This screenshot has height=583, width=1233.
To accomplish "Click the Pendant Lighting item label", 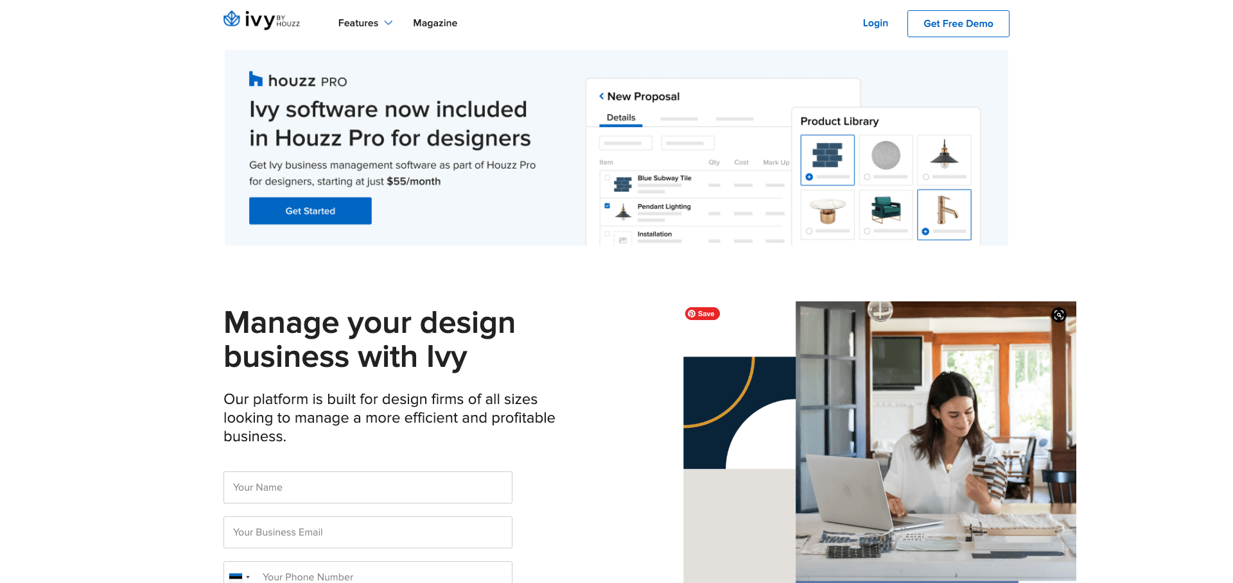I will [x=664, y=207].
